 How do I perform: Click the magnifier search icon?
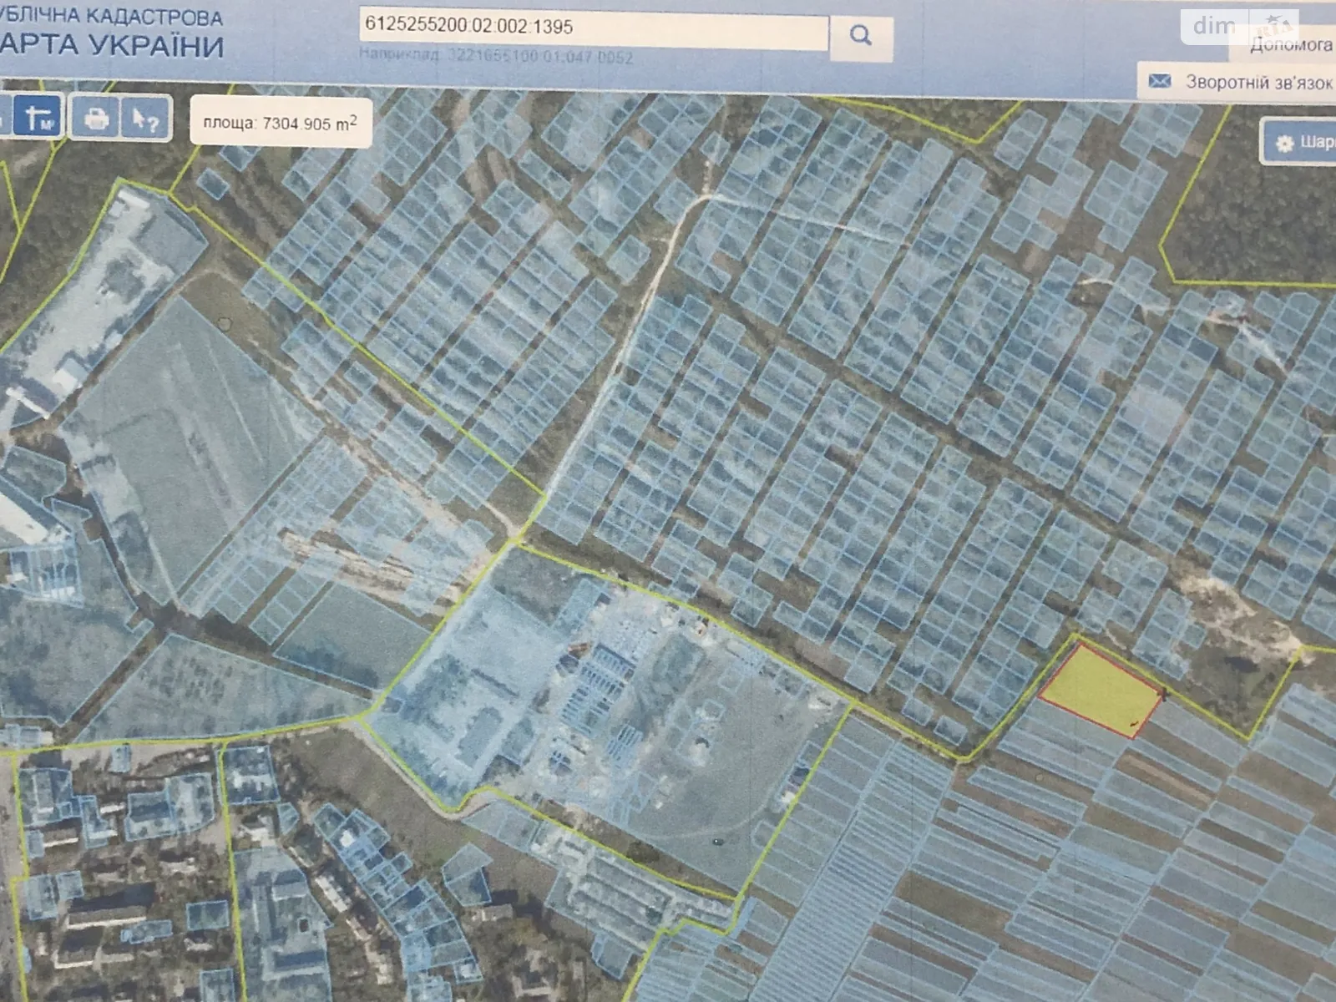[x=860, y=35]
